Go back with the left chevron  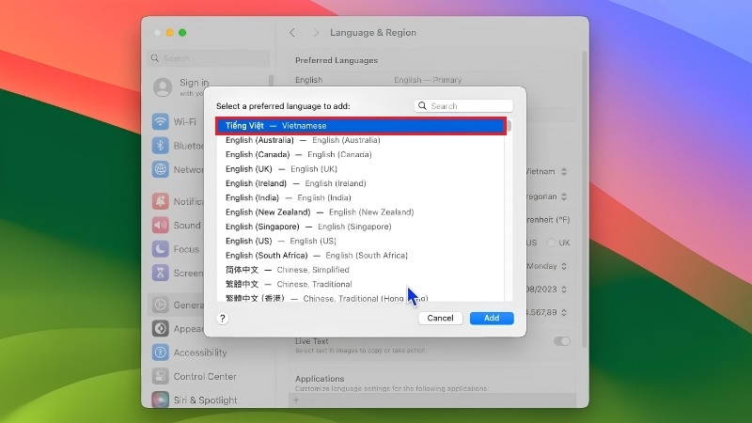(x=292, y=33)
